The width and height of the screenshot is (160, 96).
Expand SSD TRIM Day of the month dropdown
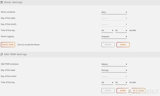[114, 76]
